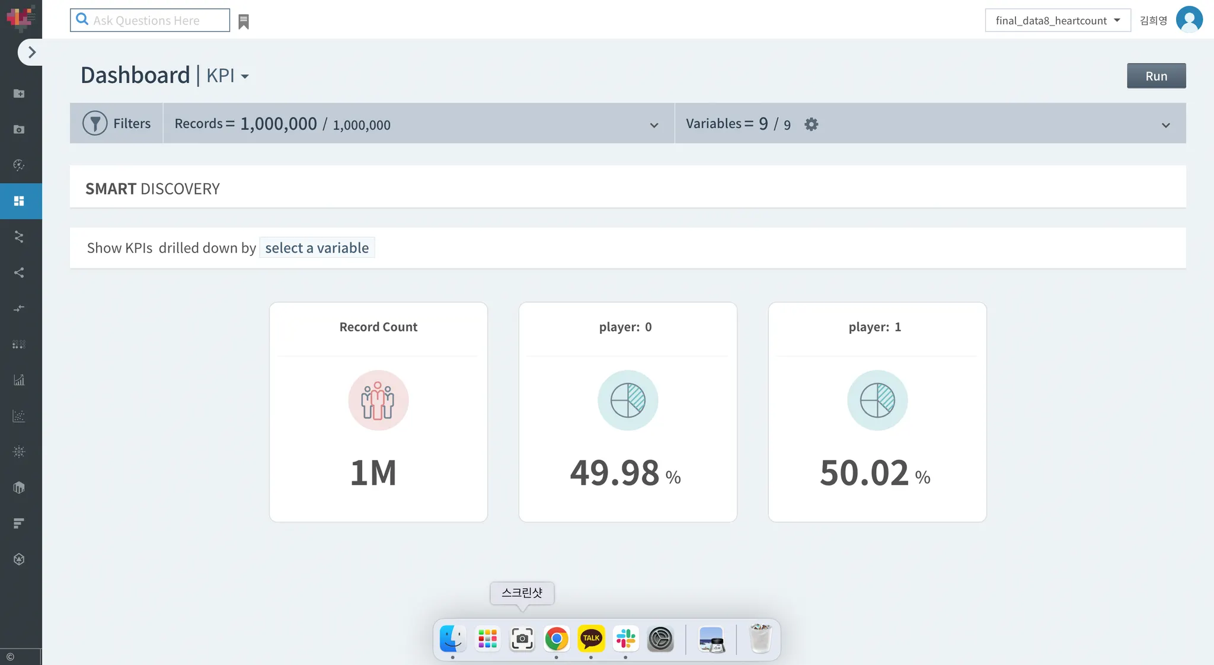Click the share nodes sidebar icon
1214x665 pixels.
tap(19, 273)
